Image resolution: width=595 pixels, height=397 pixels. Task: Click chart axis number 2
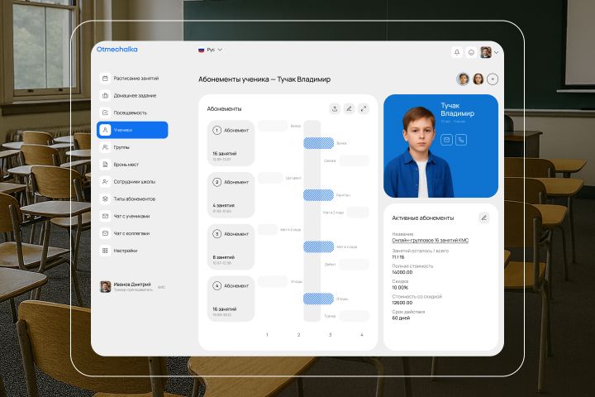[298, 335]
